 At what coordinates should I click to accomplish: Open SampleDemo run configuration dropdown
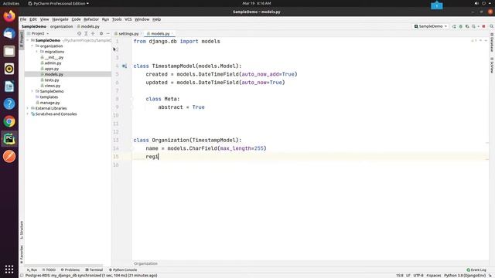tap(431, 26)
